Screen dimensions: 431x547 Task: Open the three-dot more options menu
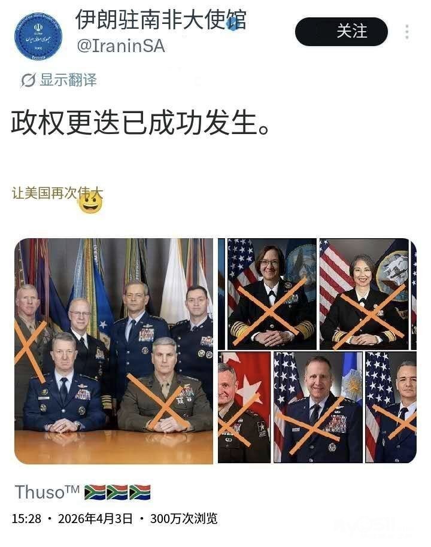click(407, 32)
